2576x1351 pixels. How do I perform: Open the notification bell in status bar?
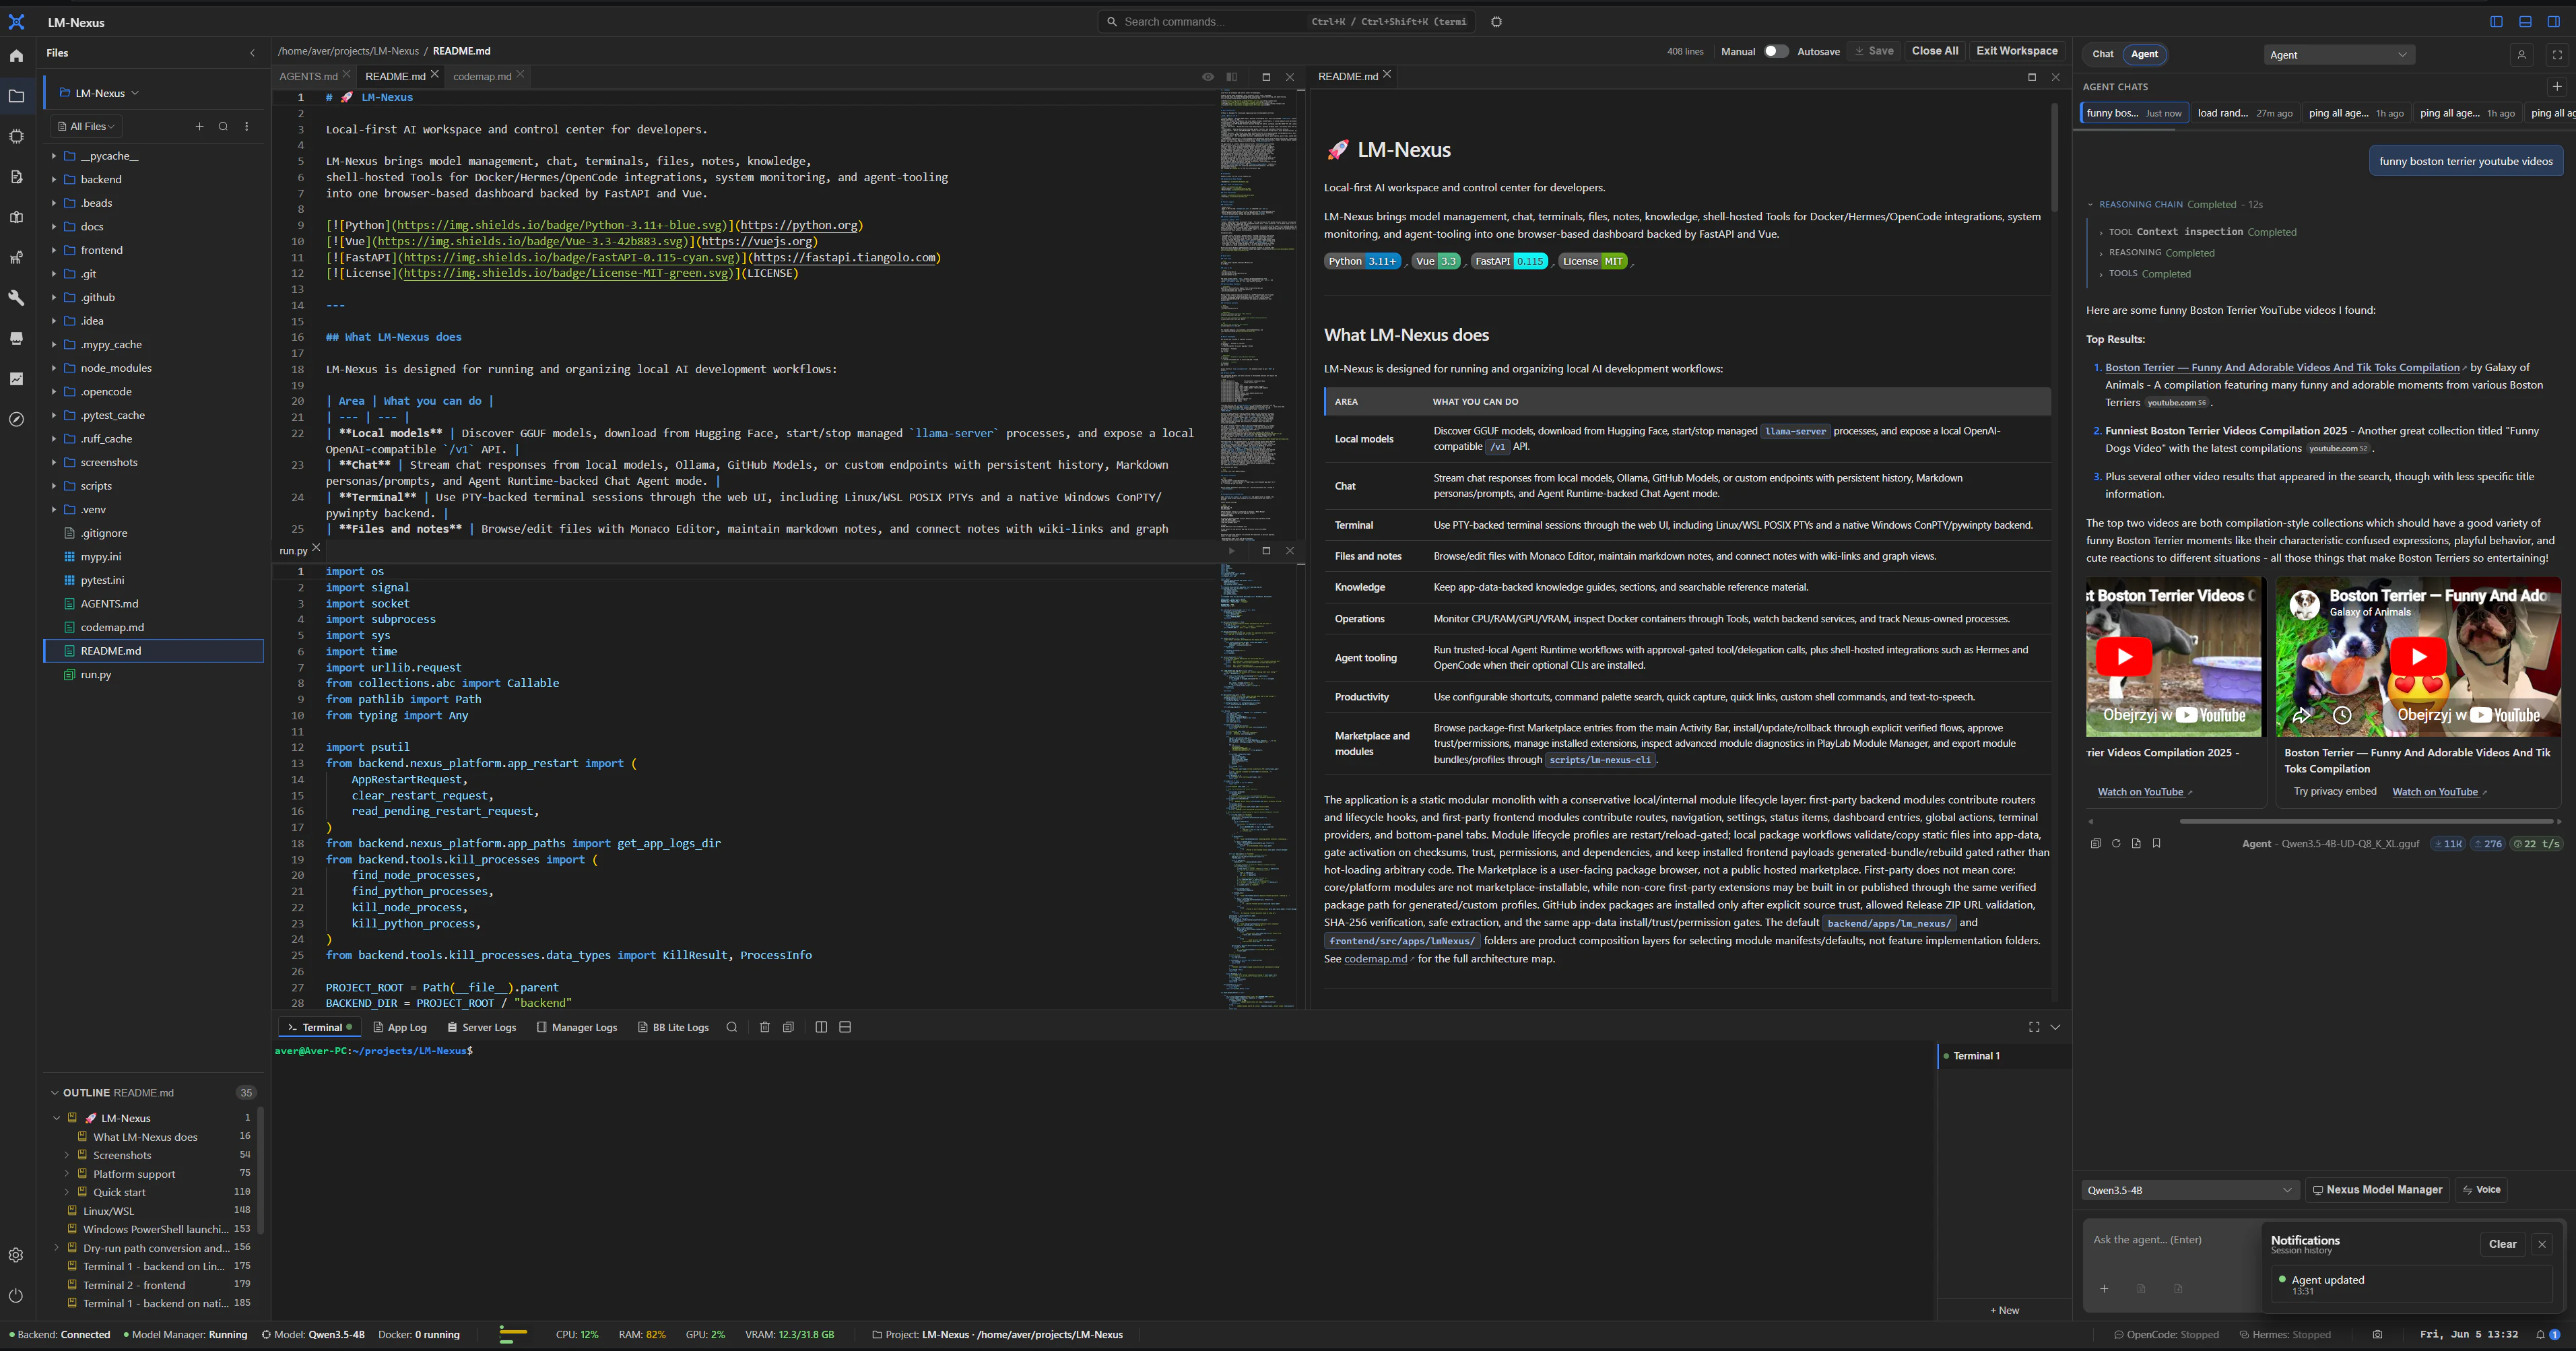pyautogui.click(x=2540, y=1334)
